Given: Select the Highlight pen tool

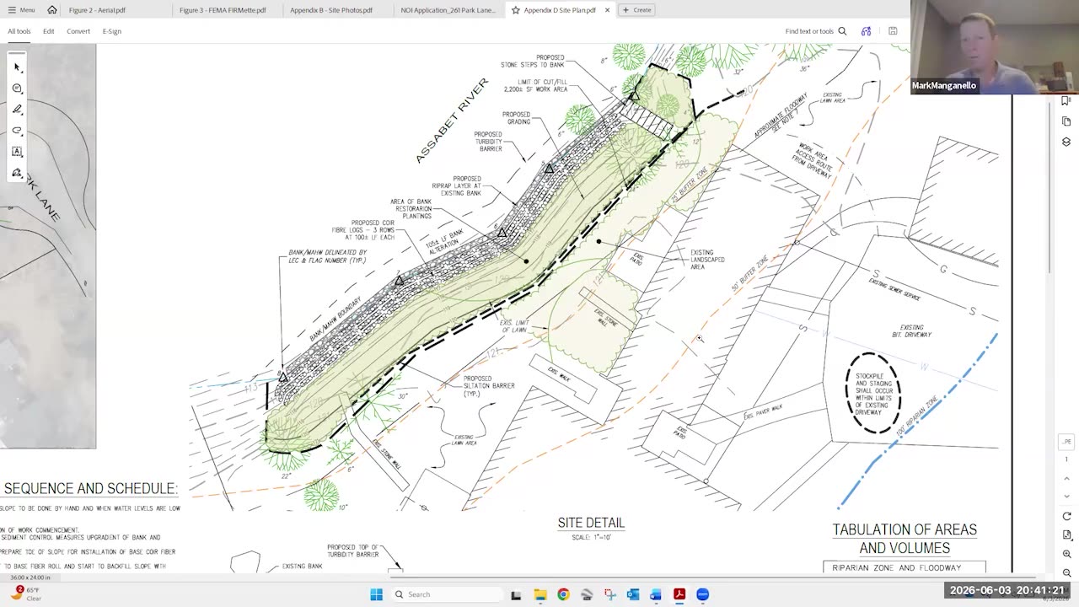Looking at the screenshot, I should (17, 110).
